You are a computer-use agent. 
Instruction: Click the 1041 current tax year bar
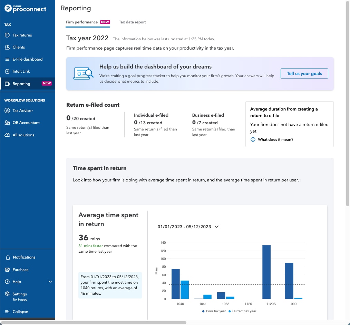(x=207, y=297)
